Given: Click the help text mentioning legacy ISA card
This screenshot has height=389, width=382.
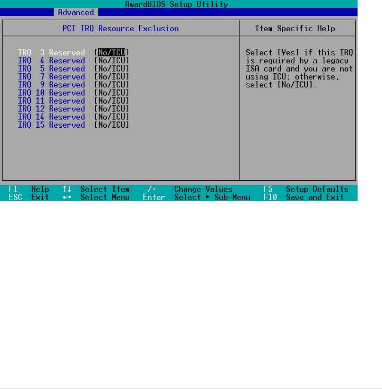Looking at the screenshot, I should (299, 69).
